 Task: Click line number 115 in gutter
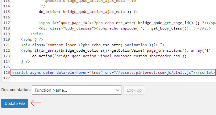tap(6, 12)
